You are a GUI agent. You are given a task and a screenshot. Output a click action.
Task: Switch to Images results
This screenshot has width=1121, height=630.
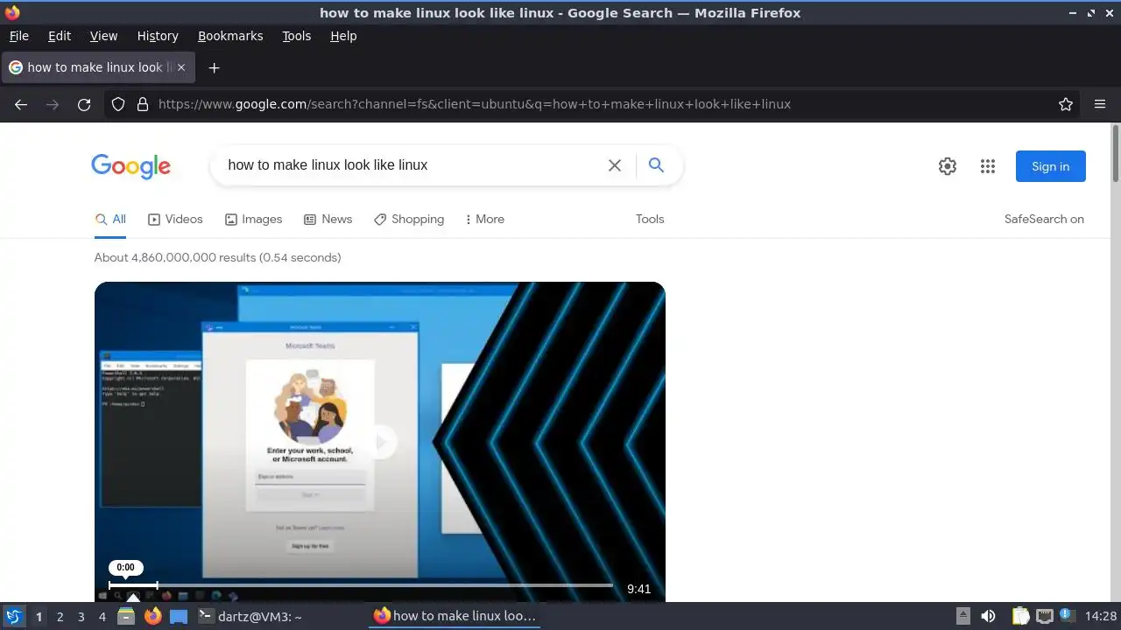[253, 220]
